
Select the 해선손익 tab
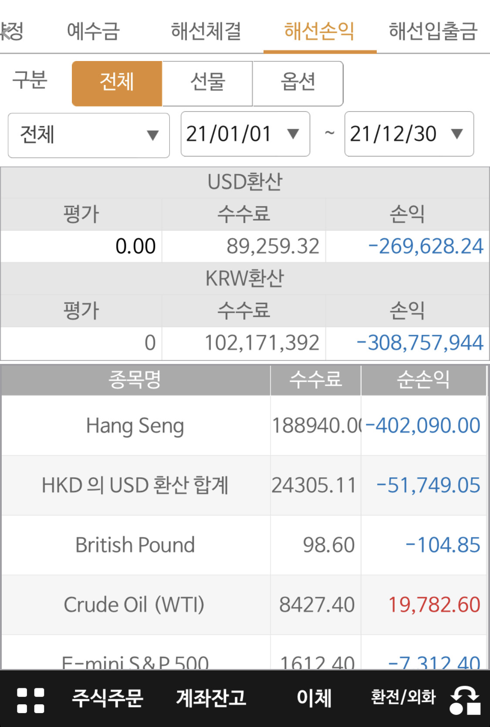tap(320, 31)
